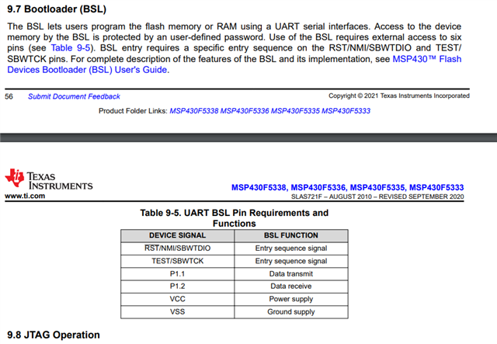Click the header MSP430F5336 device link
This screenshot has width=497, height=344.
coord(319,188)
